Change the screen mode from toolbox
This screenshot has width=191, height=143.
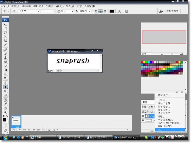tap(5, 131)
